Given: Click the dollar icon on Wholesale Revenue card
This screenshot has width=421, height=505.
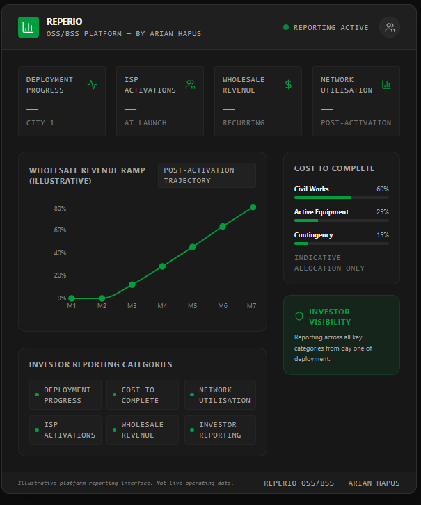Looking at the screenshot, I should (289, 85).
